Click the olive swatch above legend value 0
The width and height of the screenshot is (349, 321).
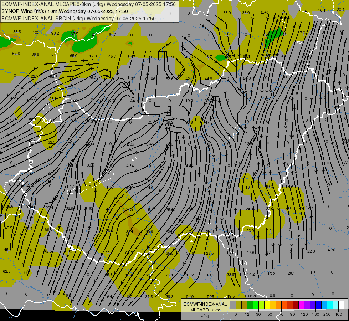point(238,305)
